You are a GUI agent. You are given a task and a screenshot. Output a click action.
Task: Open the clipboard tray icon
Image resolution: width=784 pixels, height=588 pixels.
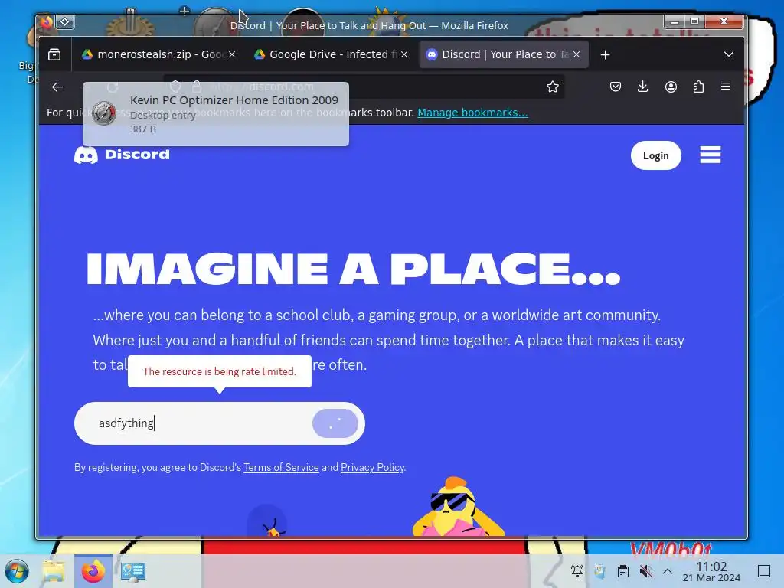click(623, 570)
